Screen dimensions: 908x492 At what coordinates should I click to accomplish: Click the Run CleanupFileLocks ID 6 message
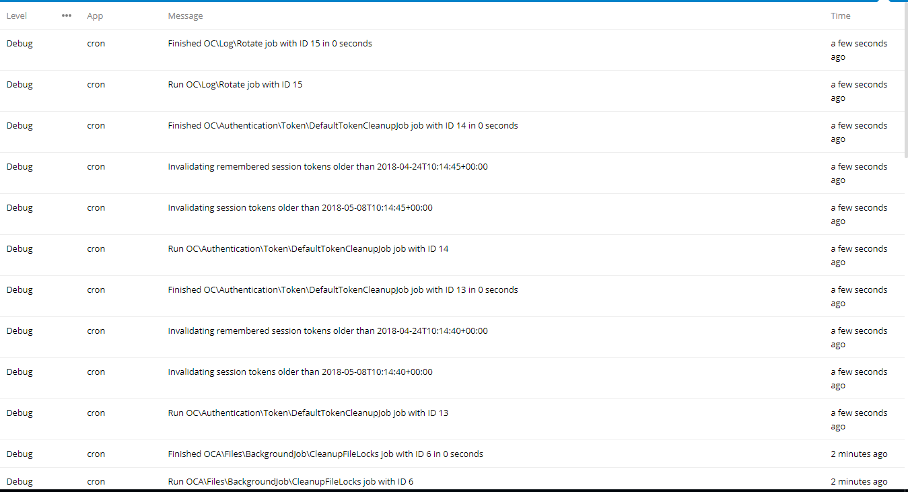[x=290, y=482]
